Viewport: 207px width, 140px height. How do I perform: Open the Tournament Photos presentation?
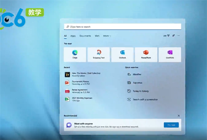(x=80, y=83)
